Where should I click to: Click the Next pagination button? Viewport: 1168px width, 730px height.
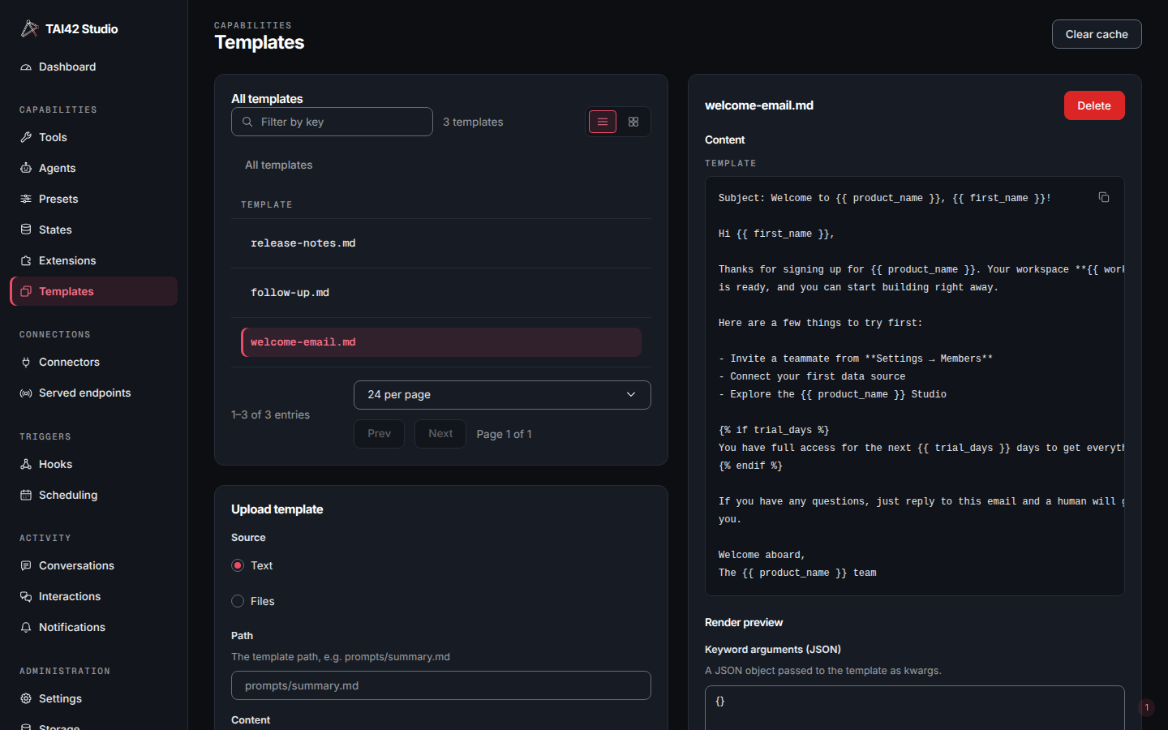440,434
